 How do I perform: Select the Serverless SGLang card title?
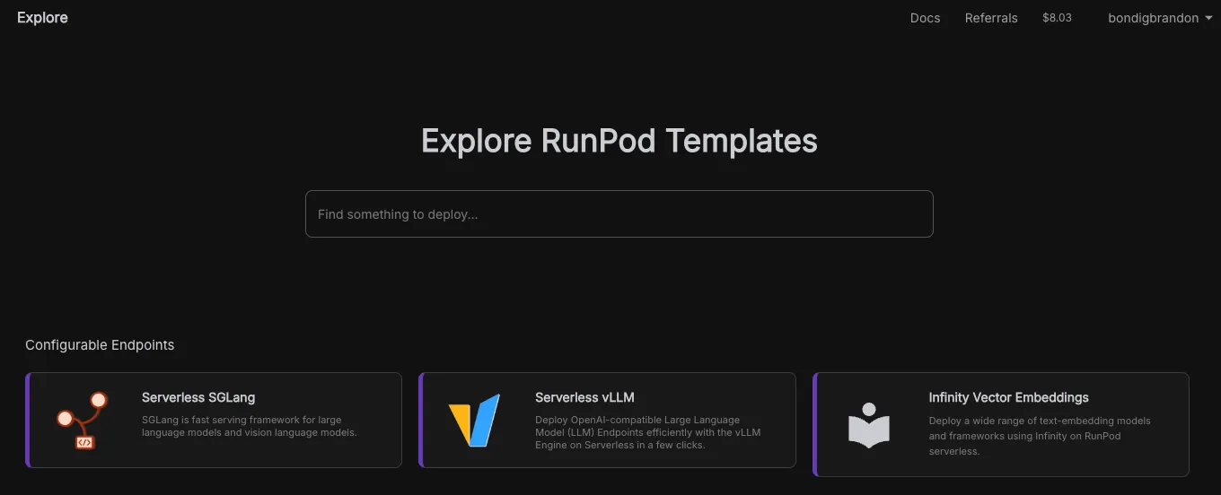tap(198, 397)
